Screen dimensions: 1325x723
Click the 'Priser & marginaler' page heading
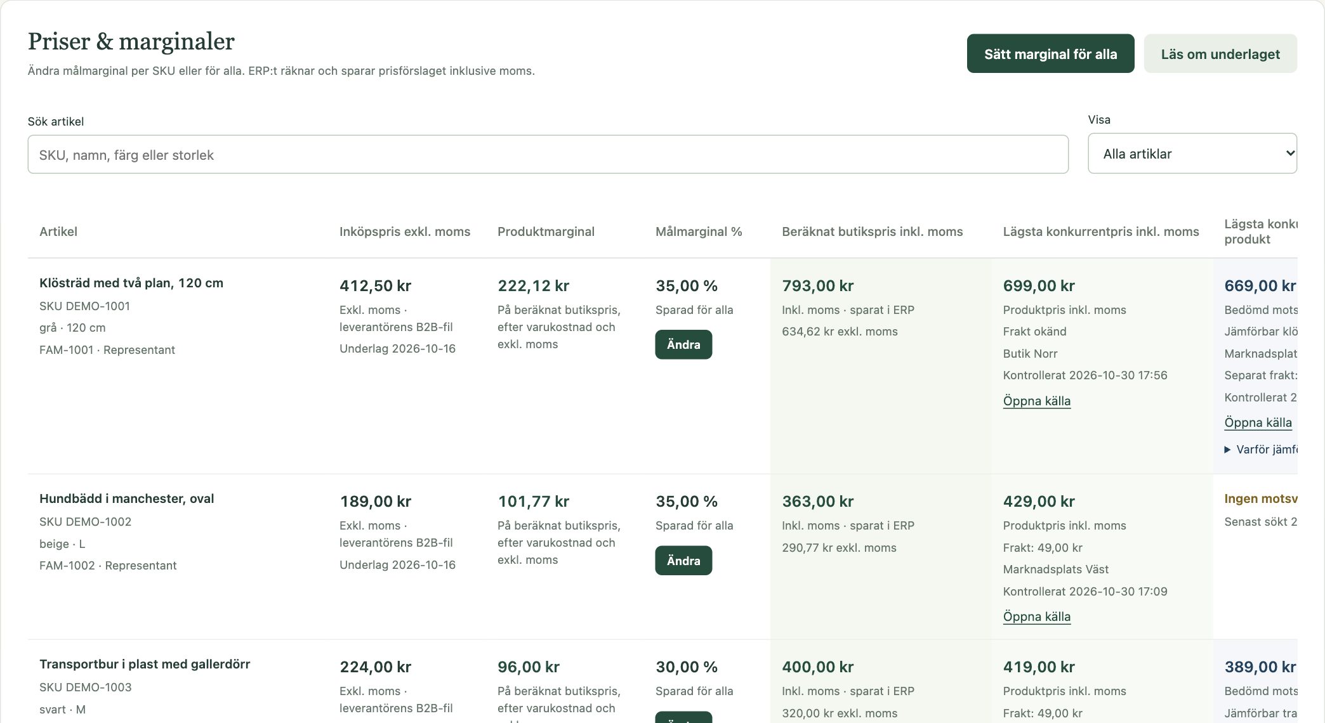131,41
